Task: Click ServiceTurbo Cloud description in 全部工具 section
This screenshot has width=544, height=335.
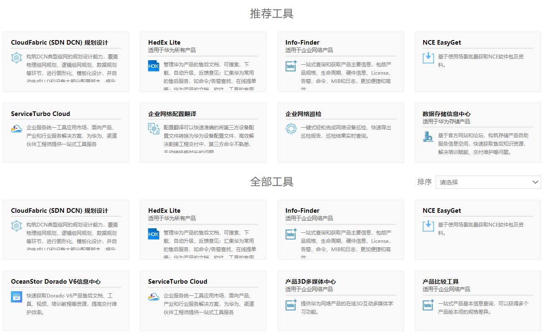Action: [209, 304]
